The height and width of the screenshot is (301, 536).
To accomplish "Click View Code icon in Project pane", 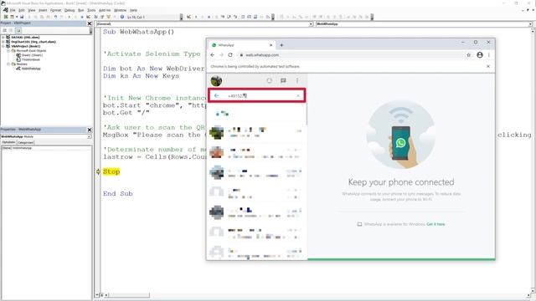I will [x=5, y=30].
